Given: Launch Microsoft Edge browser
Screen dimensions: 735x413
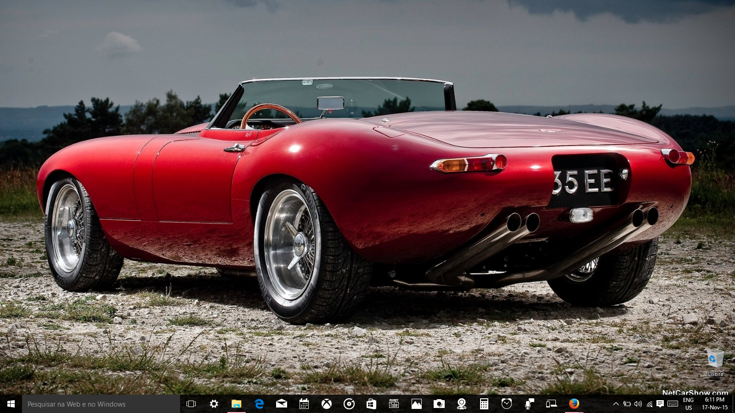Looking at the screenshot, I should pyautogui.click(x=259, y=404).
